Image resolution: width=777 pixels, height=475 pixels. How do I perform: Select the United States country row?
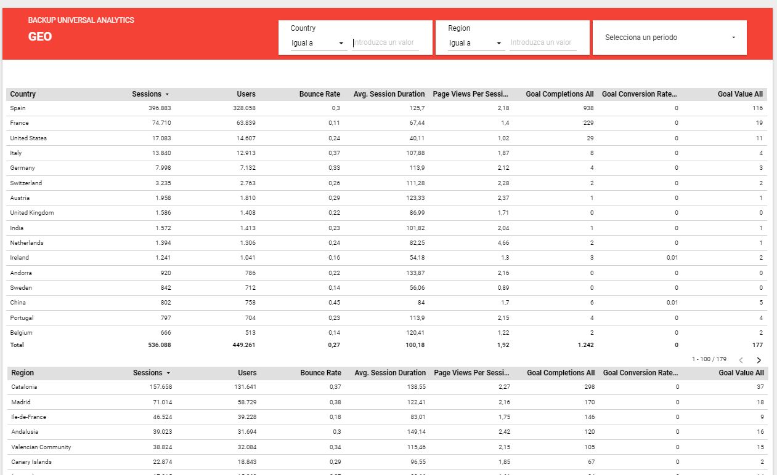coord(386,138)
